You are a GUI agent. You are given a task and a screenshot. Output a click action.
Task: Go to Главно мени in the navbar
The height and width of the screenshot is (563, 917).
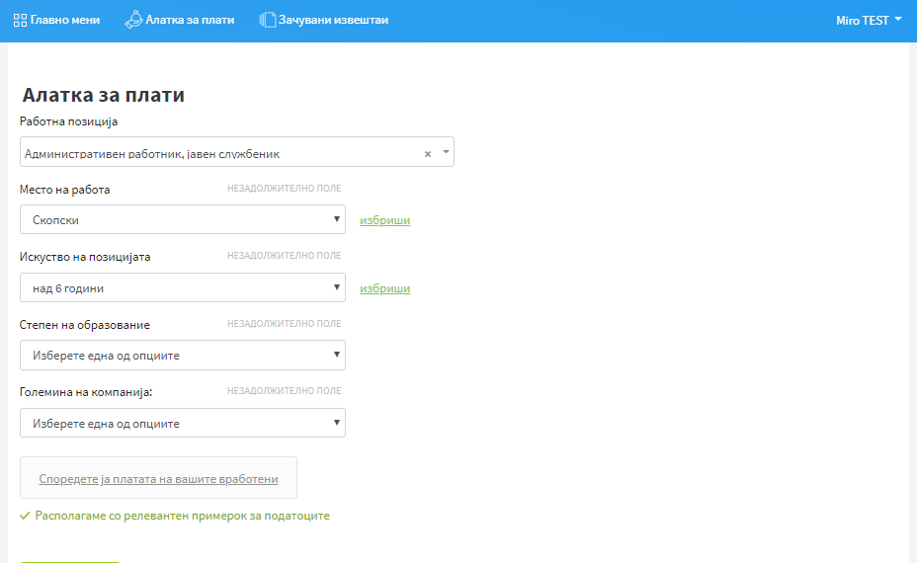(65, 20)
